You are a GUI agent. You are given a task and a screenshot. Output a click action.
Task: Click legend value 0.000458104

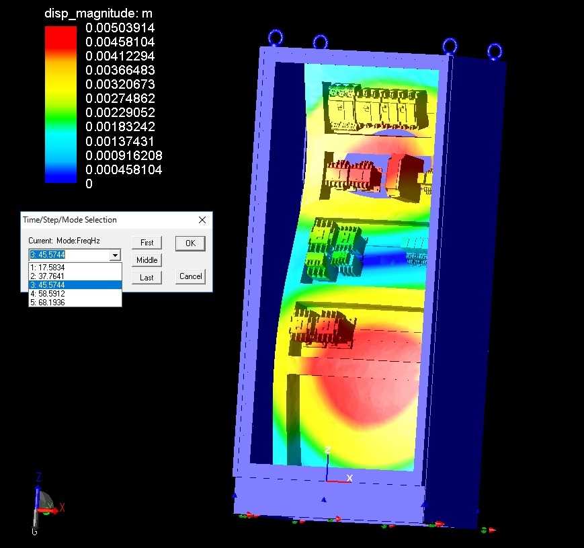[124, 170]
